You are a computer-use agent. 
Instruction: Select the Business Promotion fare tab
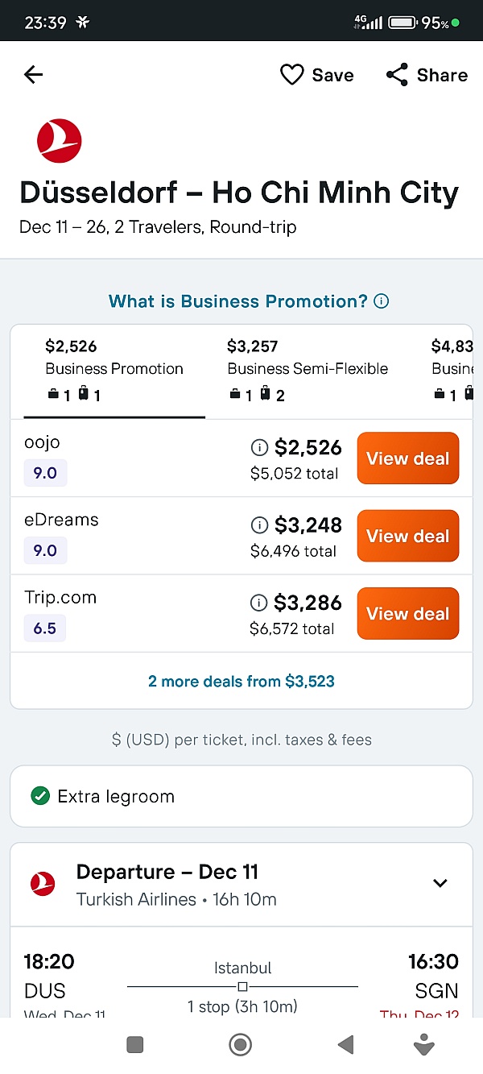coord(114,371)
